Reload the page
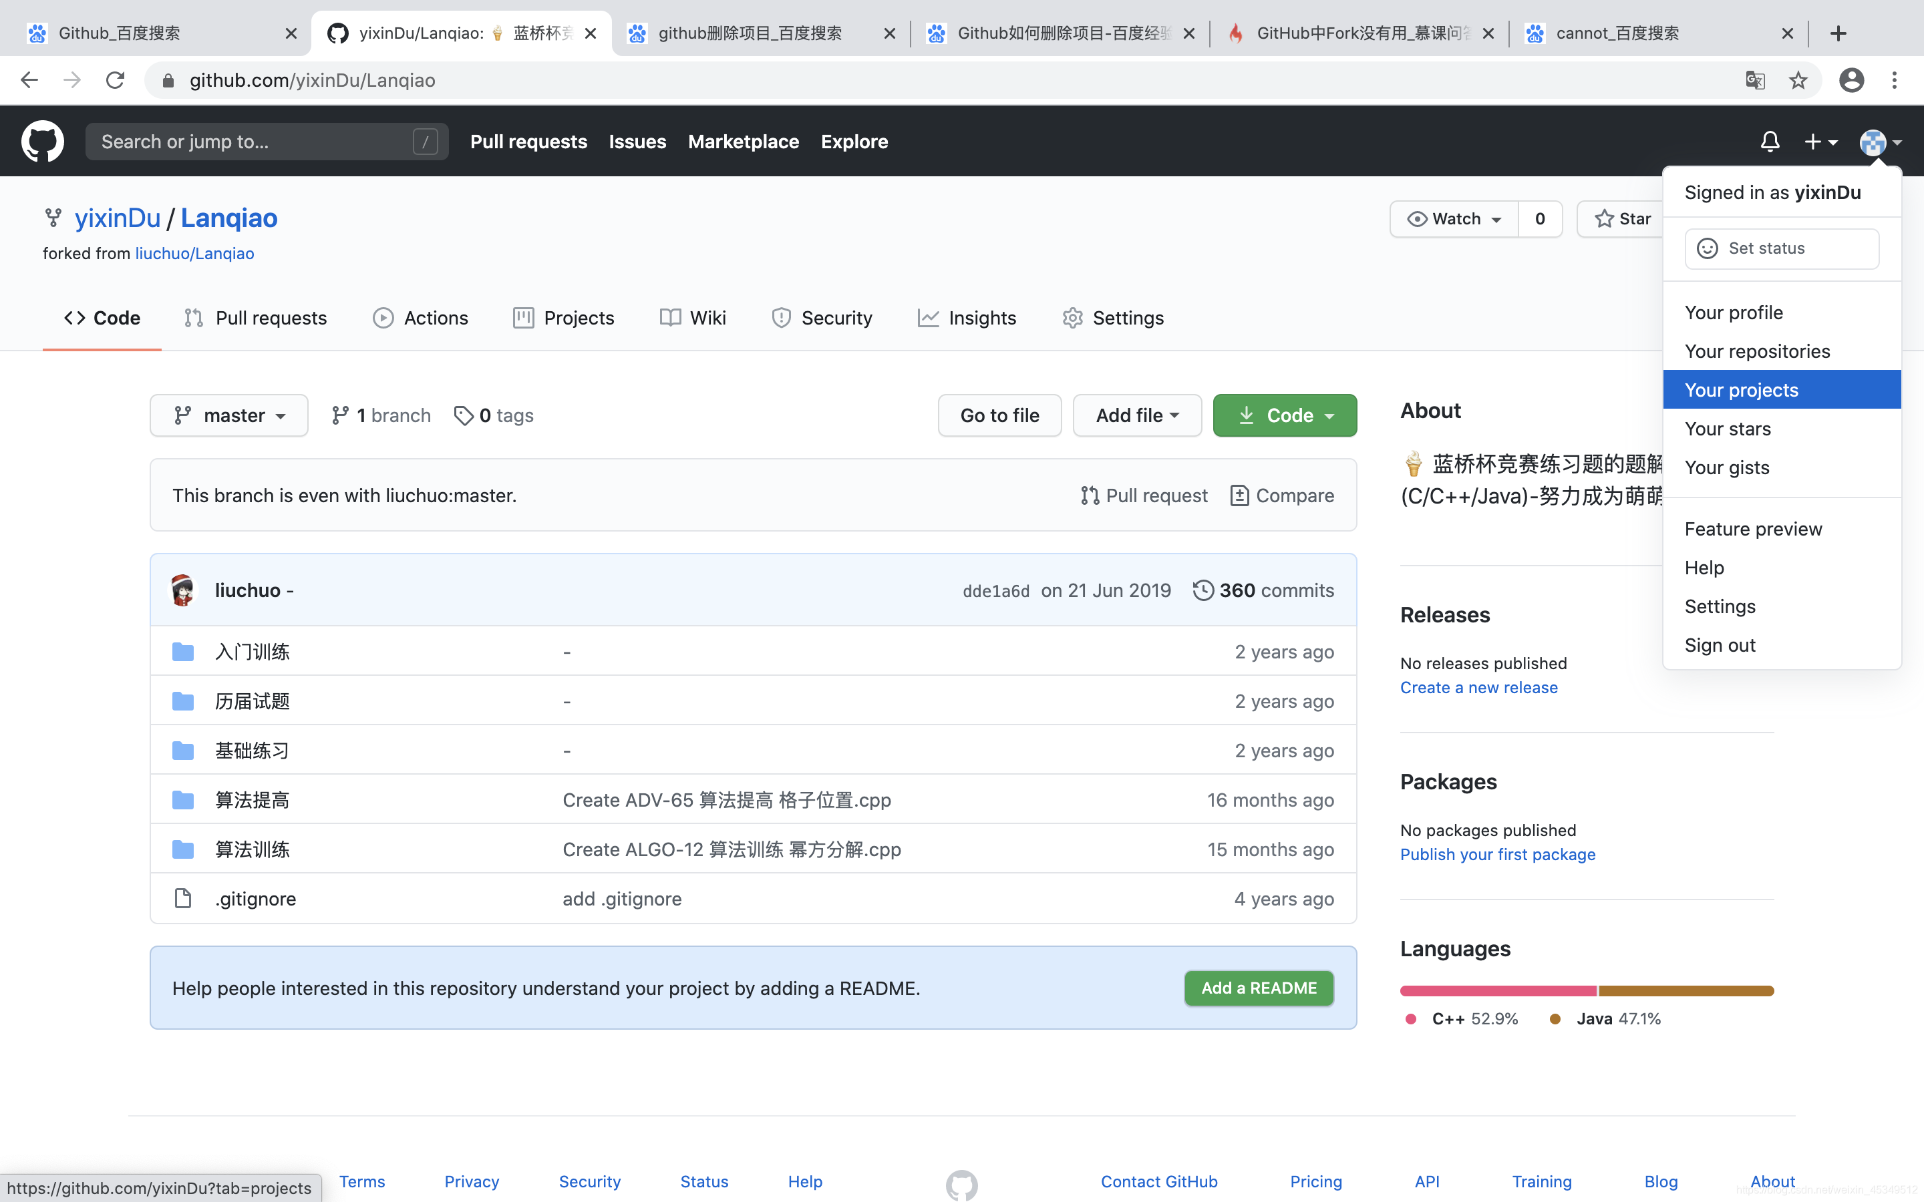This screenshot has width=1924, height=1202. [116, 80]
